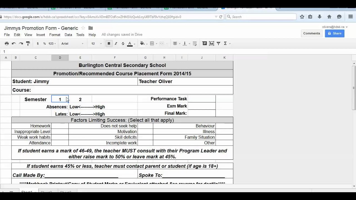The height and width of the screenshot is (200, 356).
Task: Click the browser URL address bar
Action: [108, 17]
